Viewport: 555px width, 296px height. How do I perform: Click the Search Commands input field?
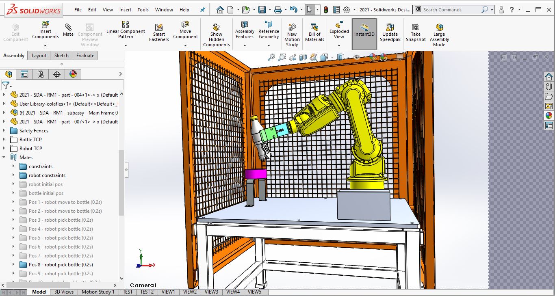451,10
